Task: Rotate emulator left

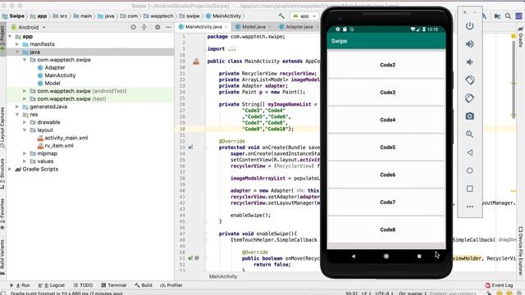Action: pyautogui.click(x=469, y=80)
